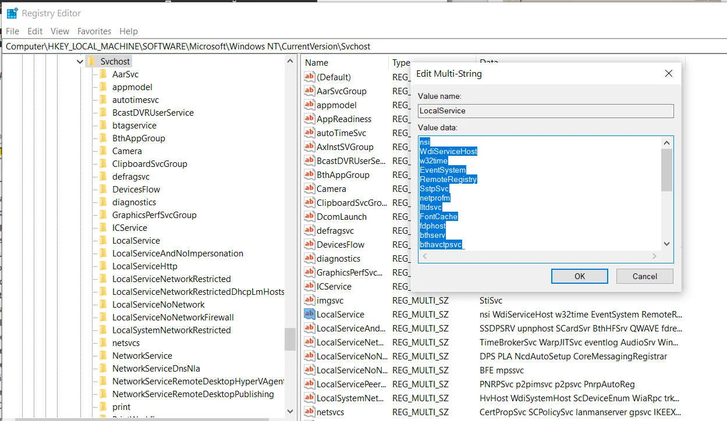This screenshot has height=421, width=727.
Task: Click the BFE mpssvc data cell
Action: (x=502, y=370)
